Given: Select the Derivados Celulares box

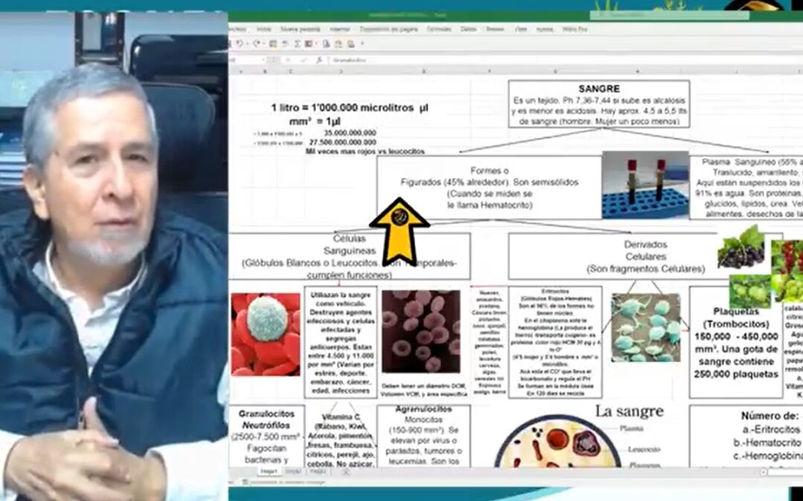Looking at the screenshot, I should coord(645,257).
